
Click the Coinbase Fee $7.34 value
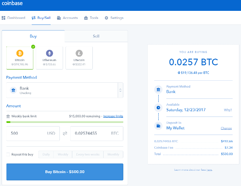229,147
